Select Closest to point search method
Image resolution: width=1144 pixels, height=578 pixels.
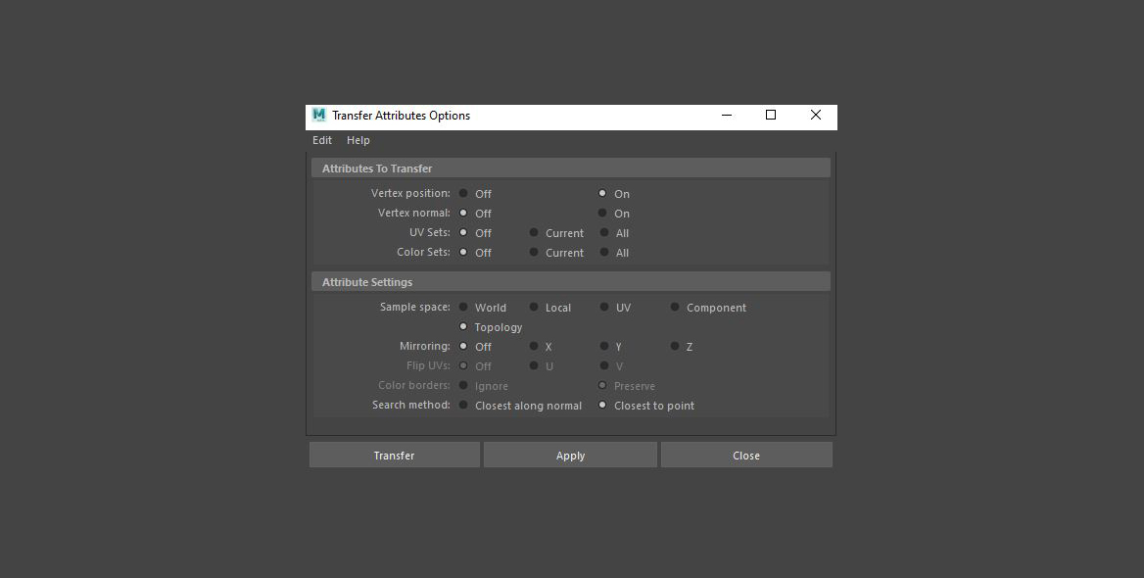(x=602, y=405)
